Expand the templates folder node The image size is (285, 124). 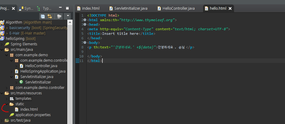[x=6, y=99]
